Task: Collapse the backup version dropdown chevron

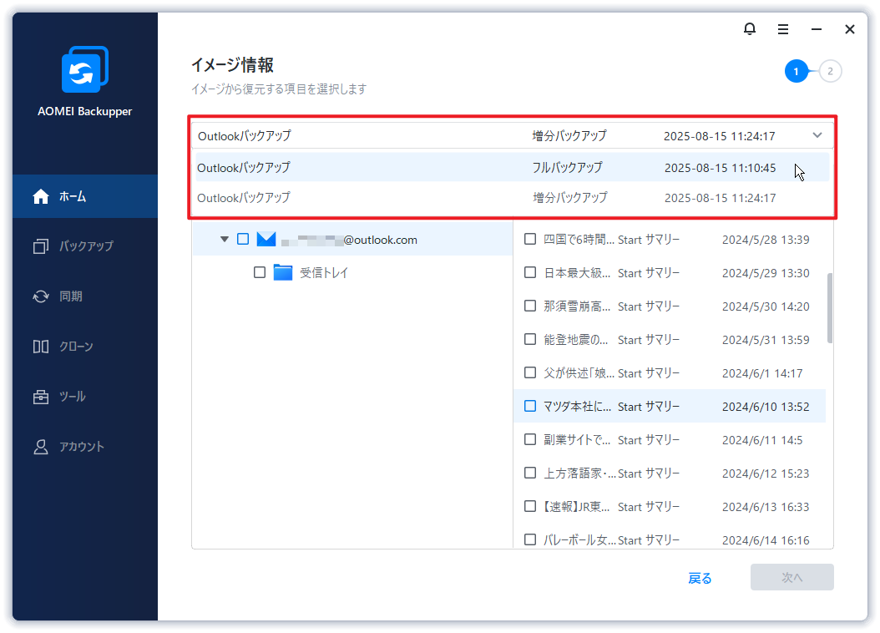Action: coord(817,135)
